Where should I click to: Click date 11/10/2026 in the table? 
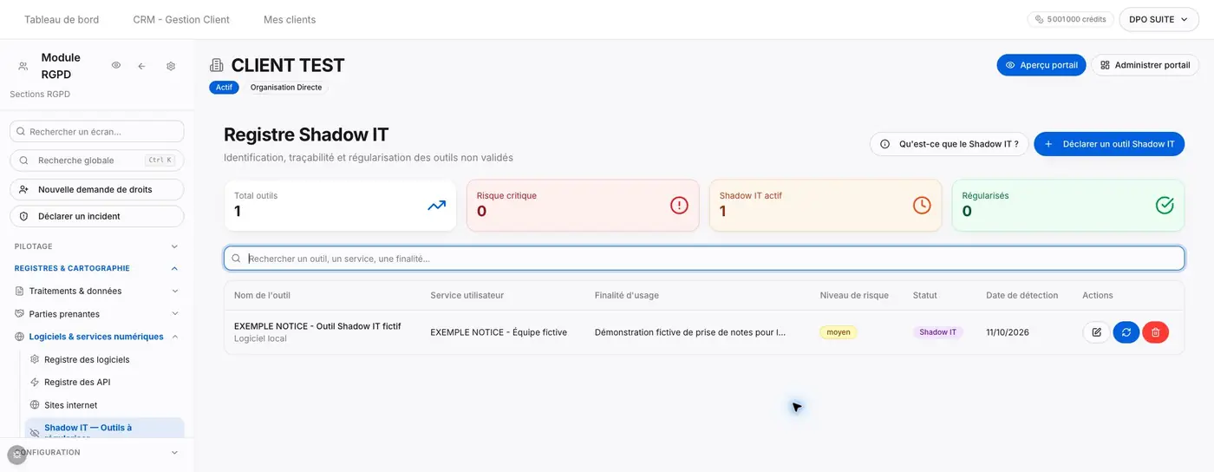tap(1008, 332)
